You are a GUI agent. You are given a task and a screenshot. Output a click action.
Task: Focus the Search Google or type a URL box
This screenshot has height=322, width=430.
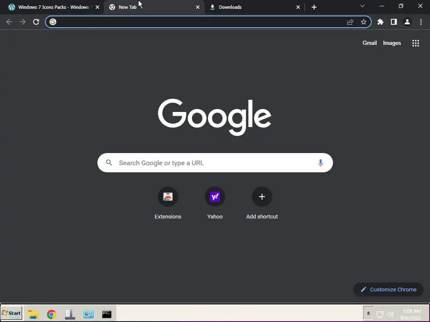(215, 163)
